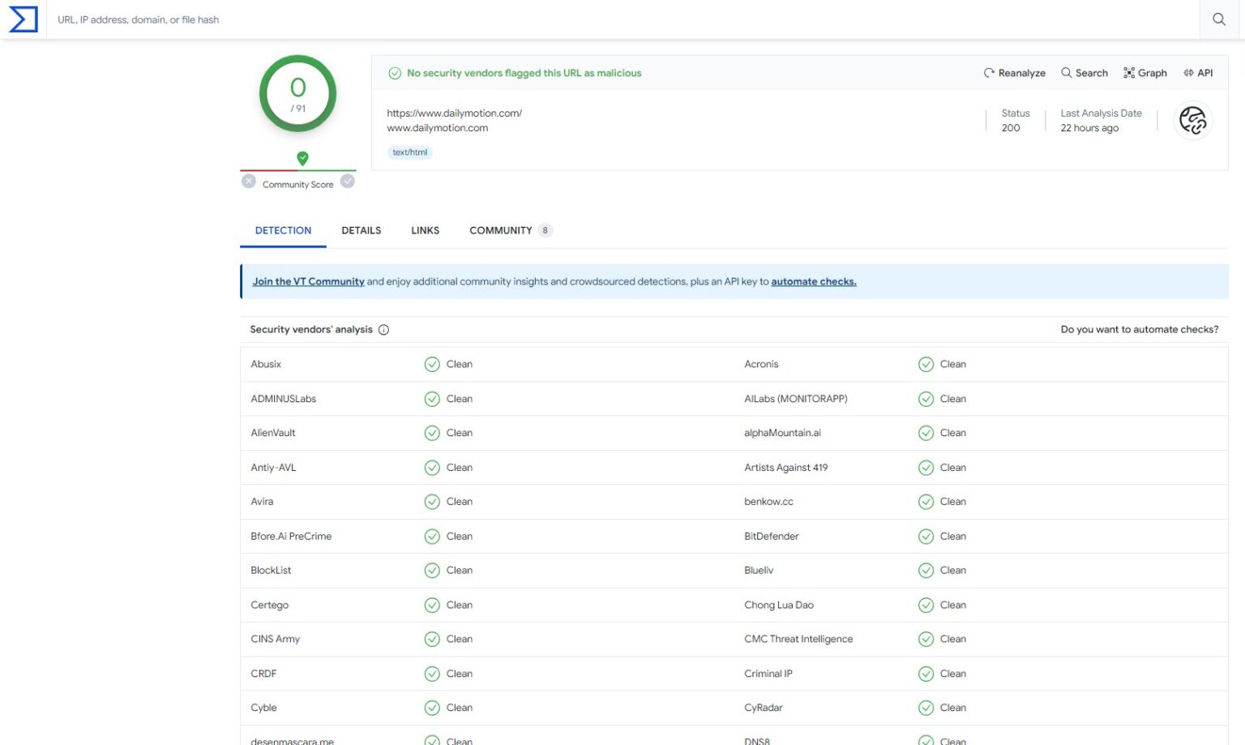
Task: Downvote the URL community score
Action: (248, 181)
